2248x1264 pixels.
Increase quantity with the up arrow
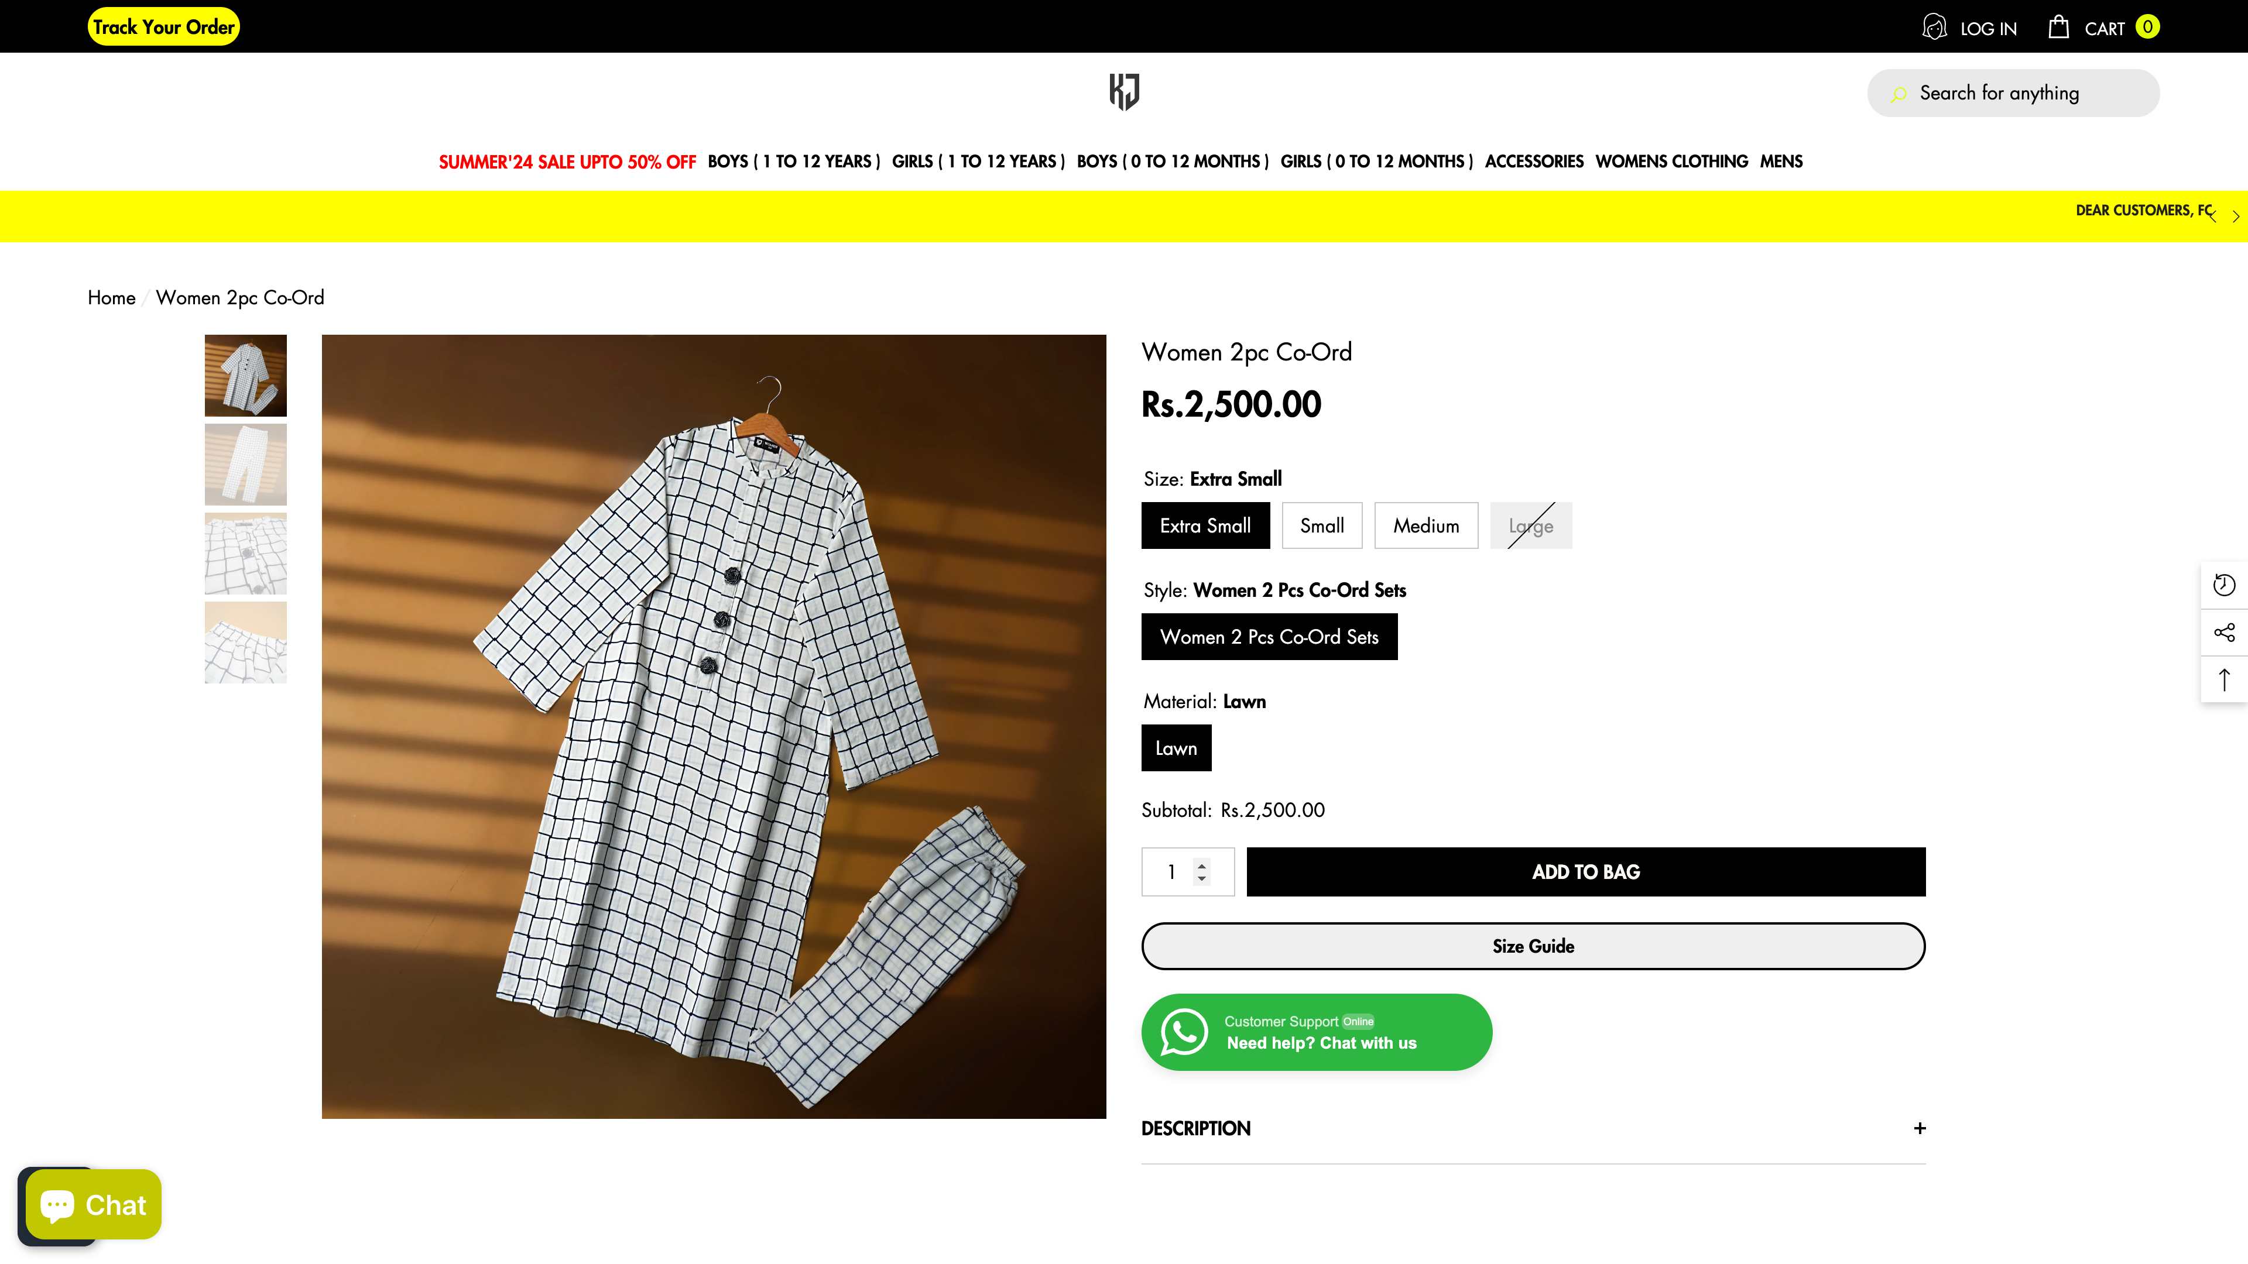[x=1202, y=864]
